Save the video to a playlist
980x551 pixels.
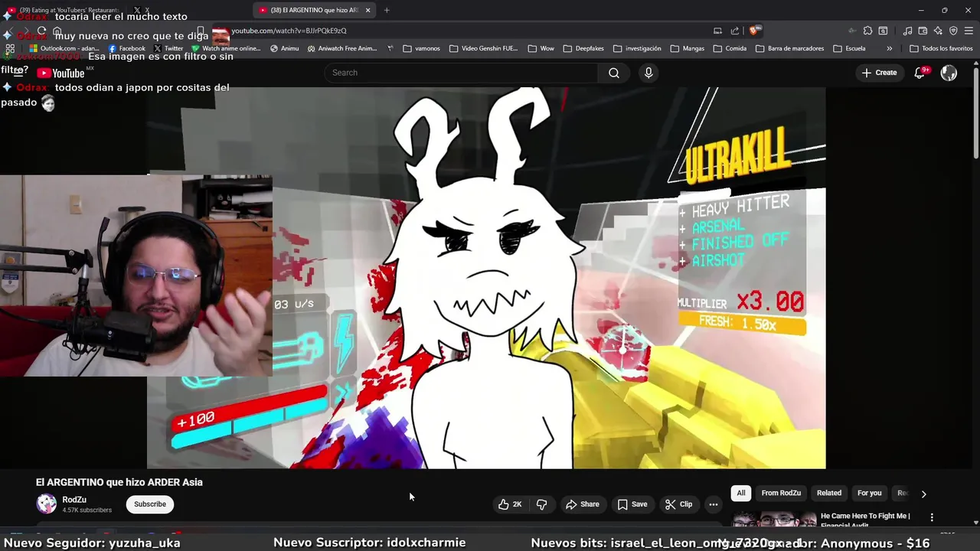point(632,504)
